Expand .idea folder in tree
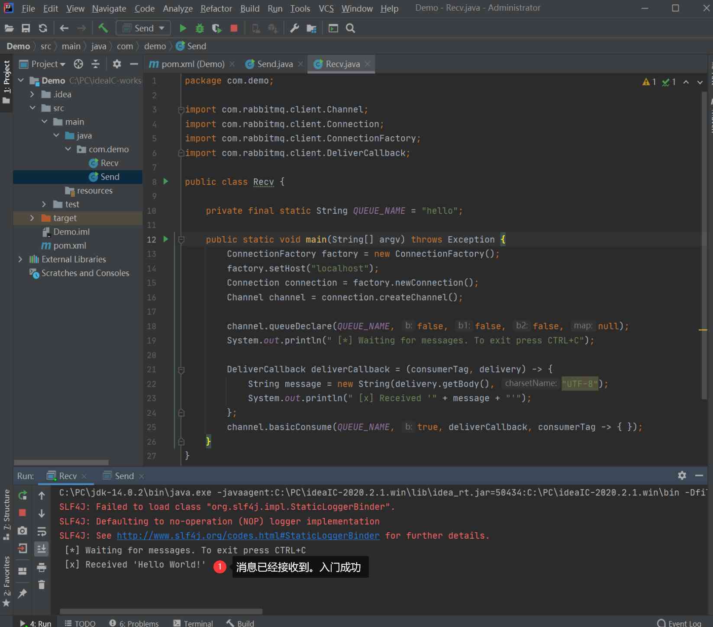Image resolution: width=713 pixels, height=627 pixels. pos(32,94)
